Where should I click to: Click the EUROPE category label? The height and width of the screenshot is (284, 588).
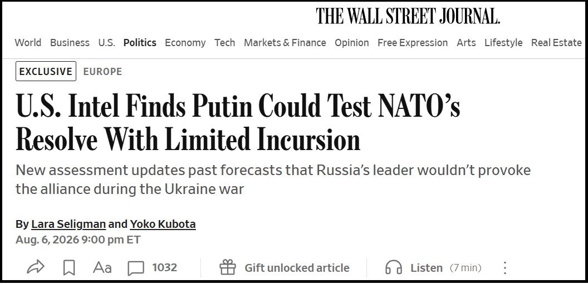[103, 72]
